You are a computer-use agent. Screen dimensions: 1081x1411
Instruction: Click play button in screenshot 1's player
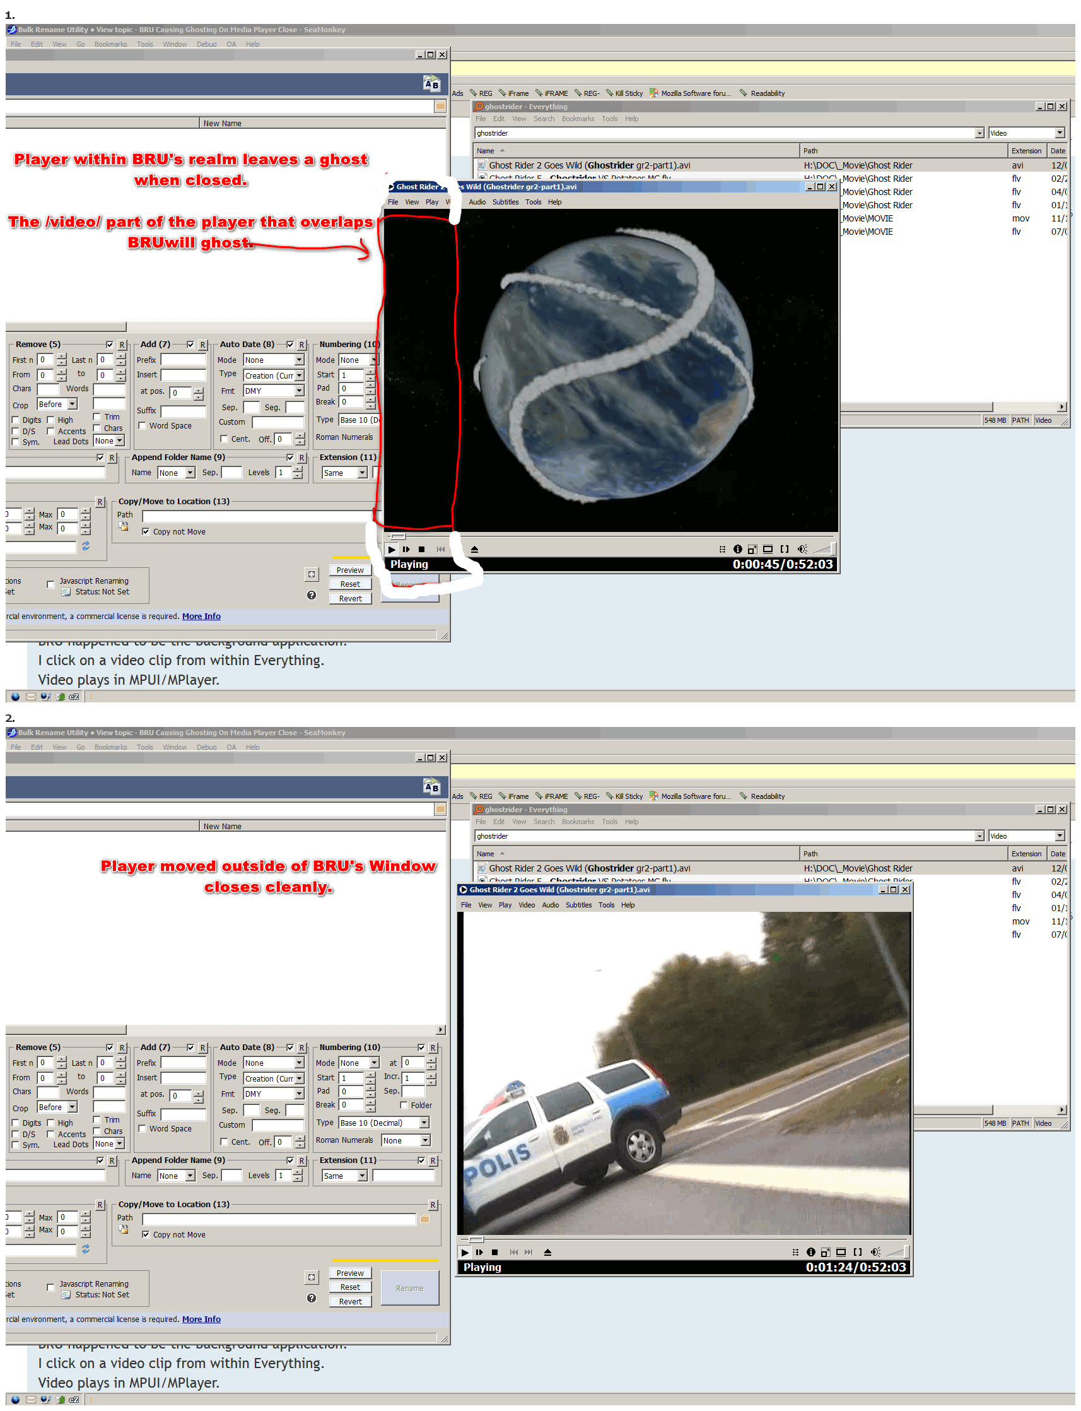(391, 549)
